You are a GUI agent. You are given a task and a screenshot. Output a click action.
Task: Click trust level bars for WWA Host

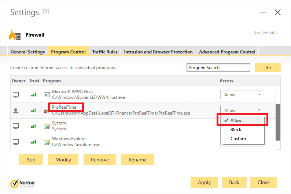click(x=34, y=94)
